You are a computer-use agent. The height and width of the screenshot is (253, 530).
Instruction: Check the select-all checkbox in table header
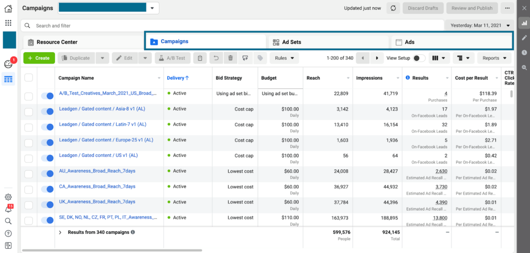point(28,78)
